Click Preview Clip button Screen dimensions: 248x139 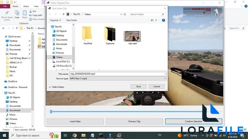[134, 121]
